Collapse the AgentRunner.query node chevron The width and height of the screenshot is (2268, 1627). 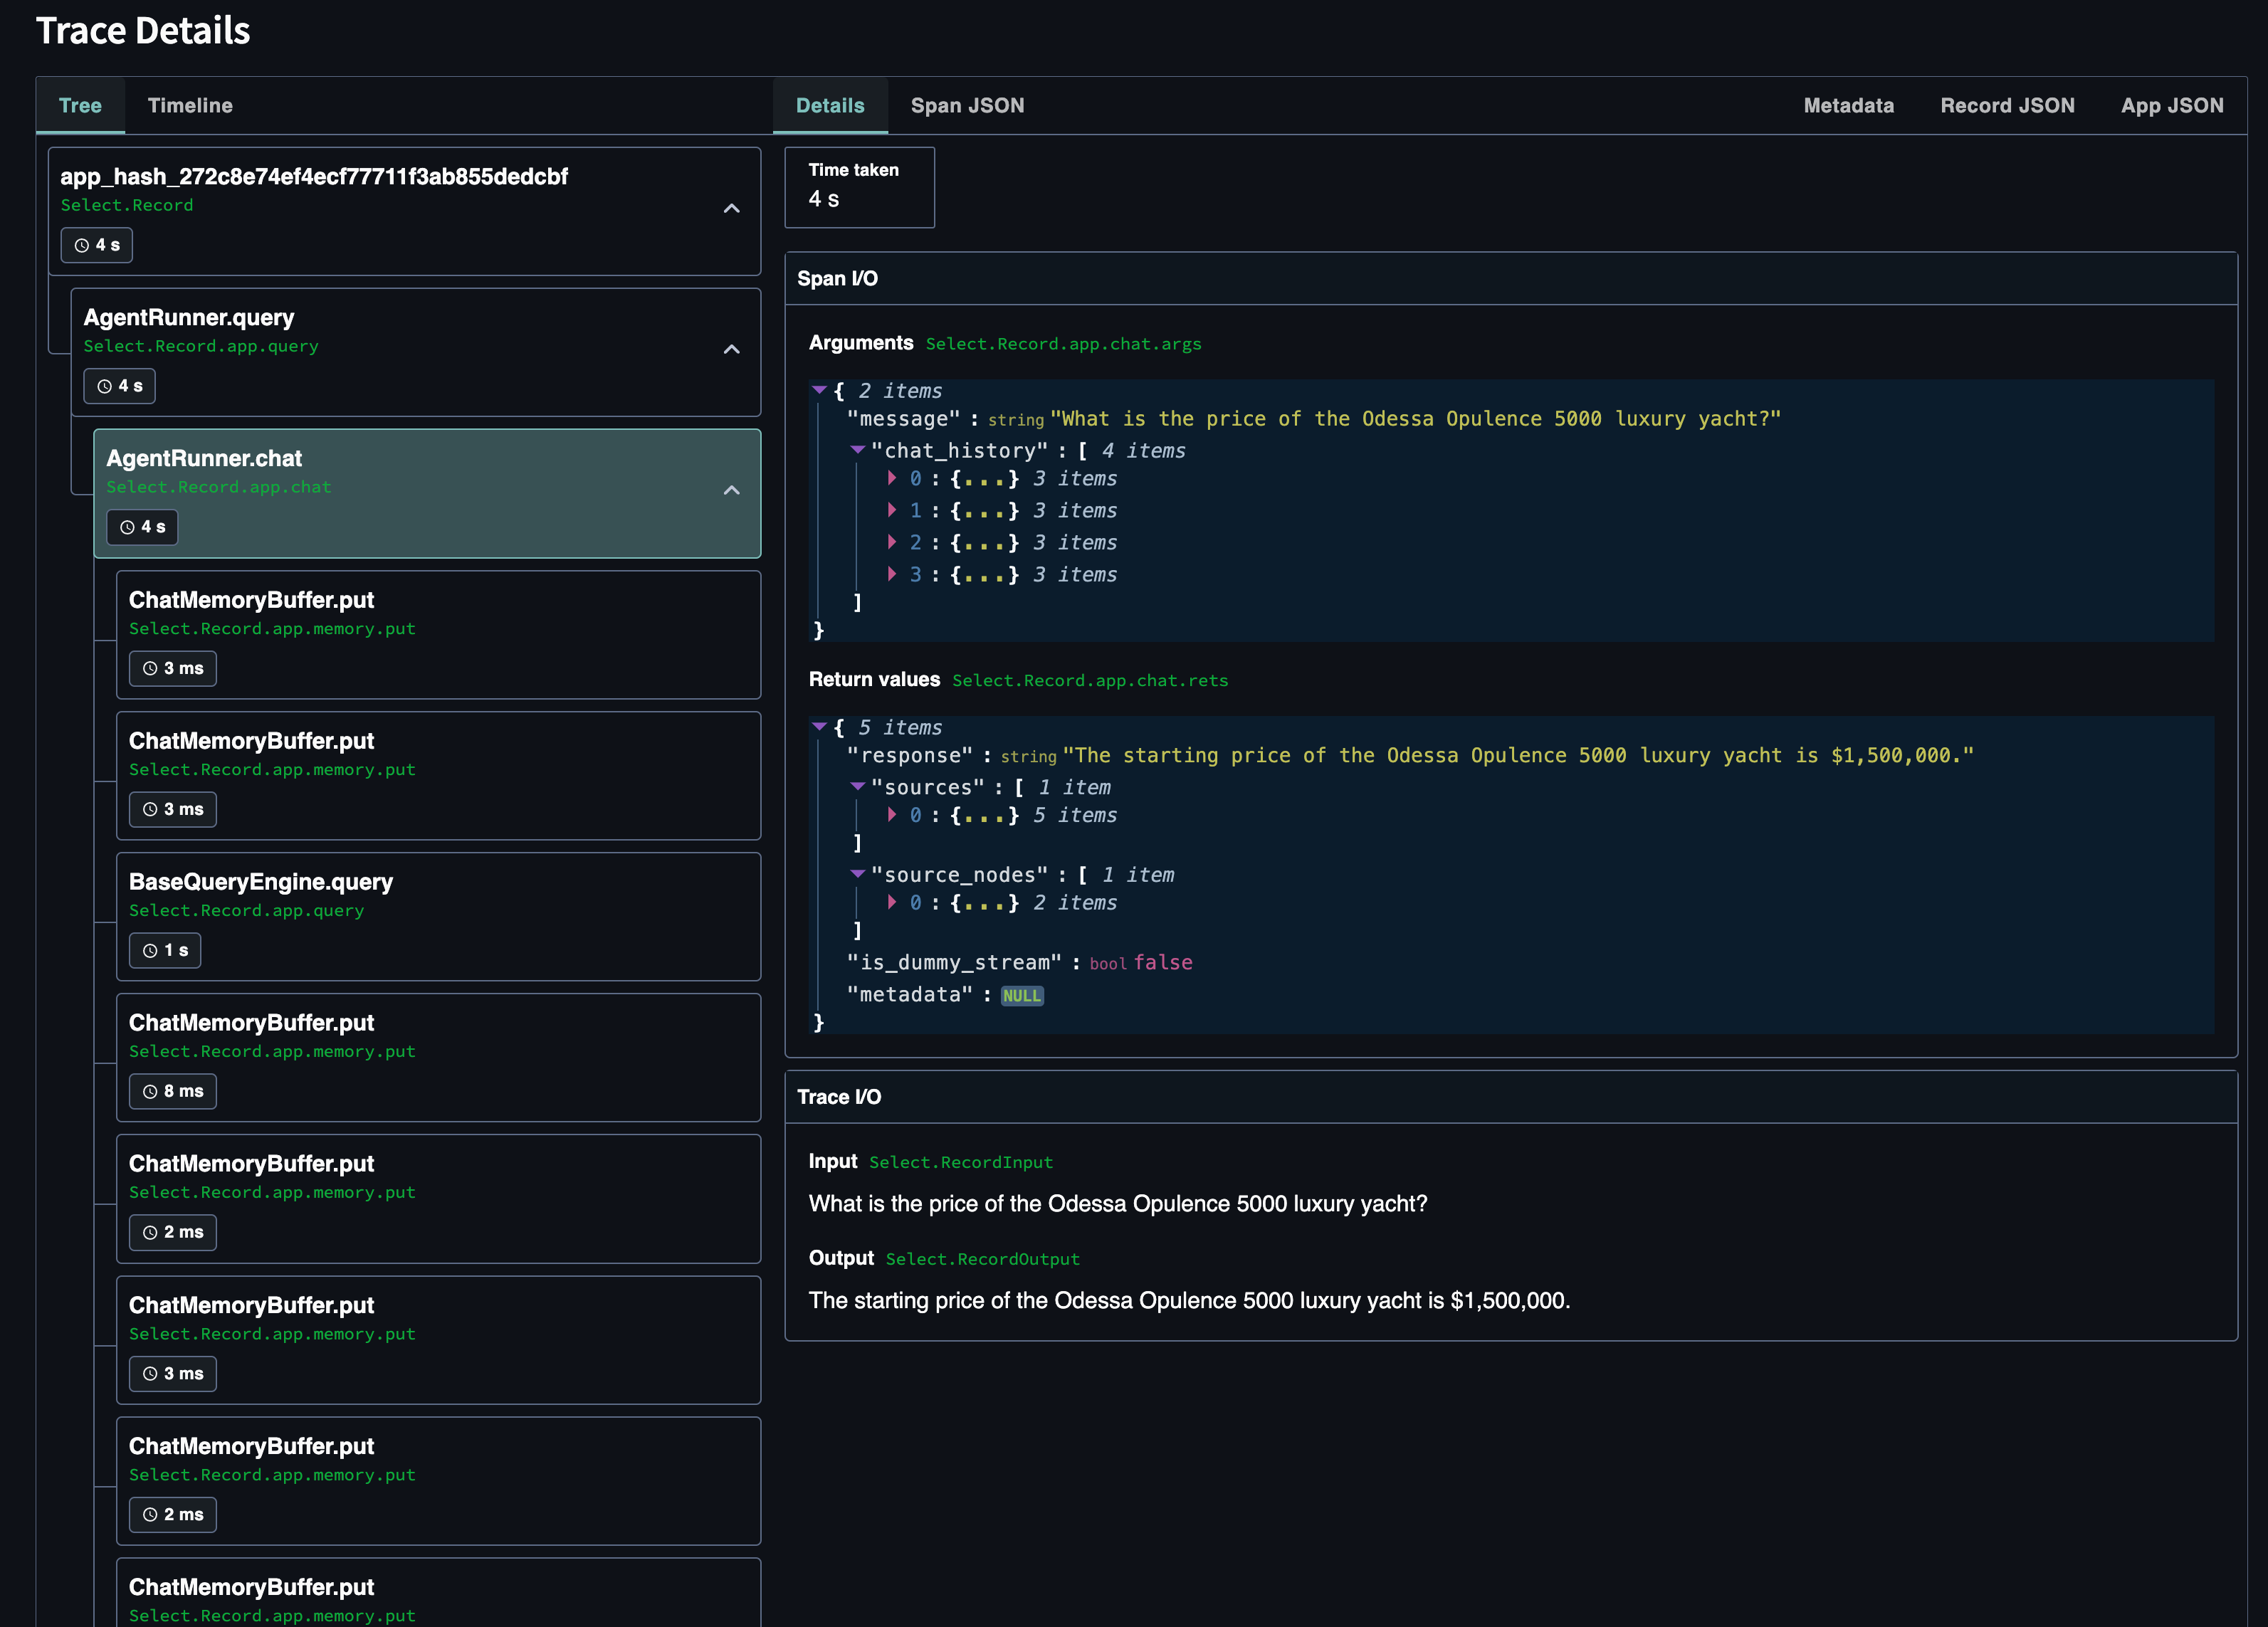coord(731,349)
